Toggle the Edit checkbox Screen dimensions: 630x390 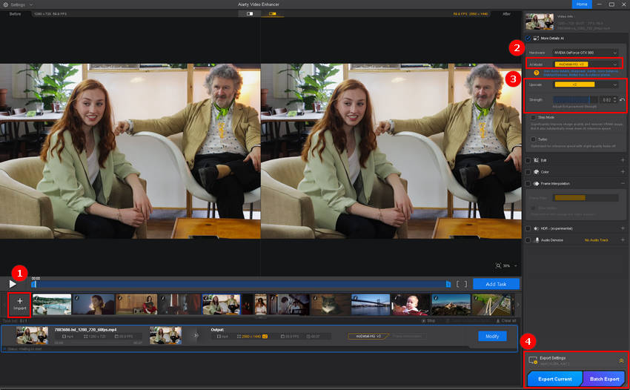[528, 160]
